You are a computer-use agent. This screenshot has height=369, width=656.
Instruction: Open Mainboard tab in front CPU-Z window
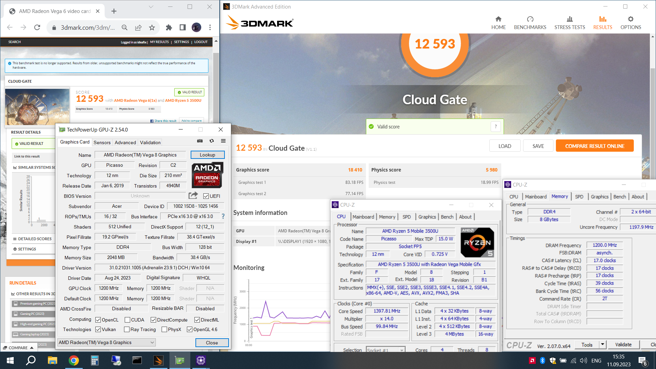click(363, 217)
